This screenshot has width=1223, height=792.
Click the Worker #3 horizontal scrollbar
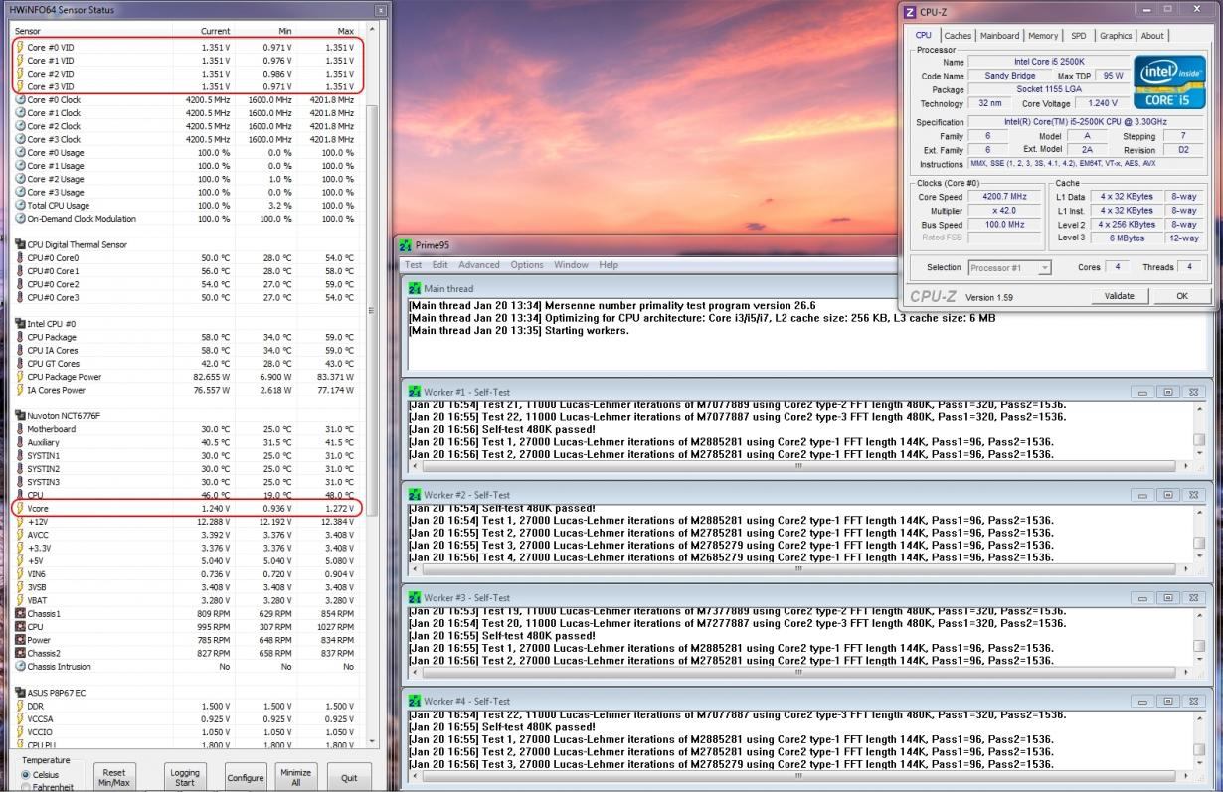(799, 672)
